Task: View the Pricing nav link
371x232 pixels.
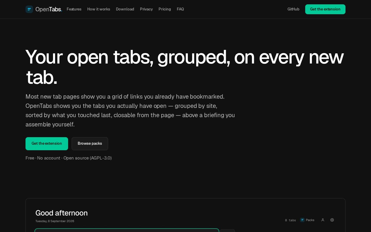Action: (x=165, y=9)
